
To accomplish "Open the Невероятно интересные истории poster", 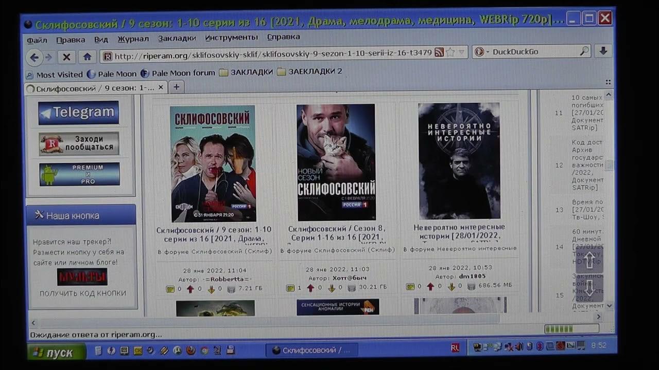I will click(459, 161).
